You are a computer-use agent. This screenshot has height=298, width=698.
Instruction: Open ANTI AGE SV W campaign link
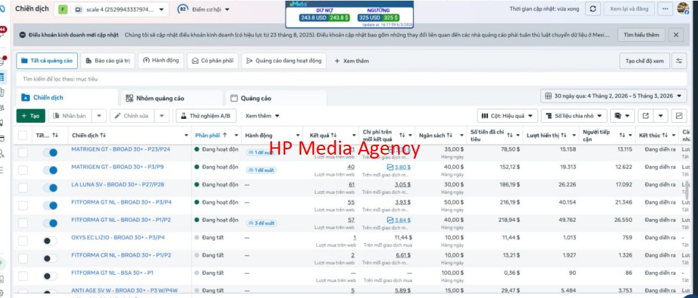click(125, 291)
